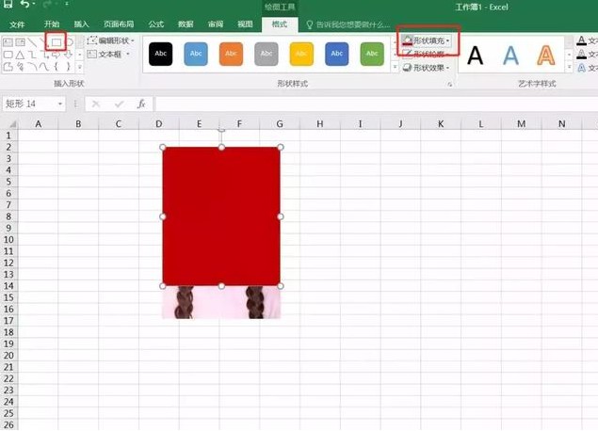This screenshot has width=598, height=431.
Task: Click the Save icon in quick access toolbar
Action: tap(7, 6)
